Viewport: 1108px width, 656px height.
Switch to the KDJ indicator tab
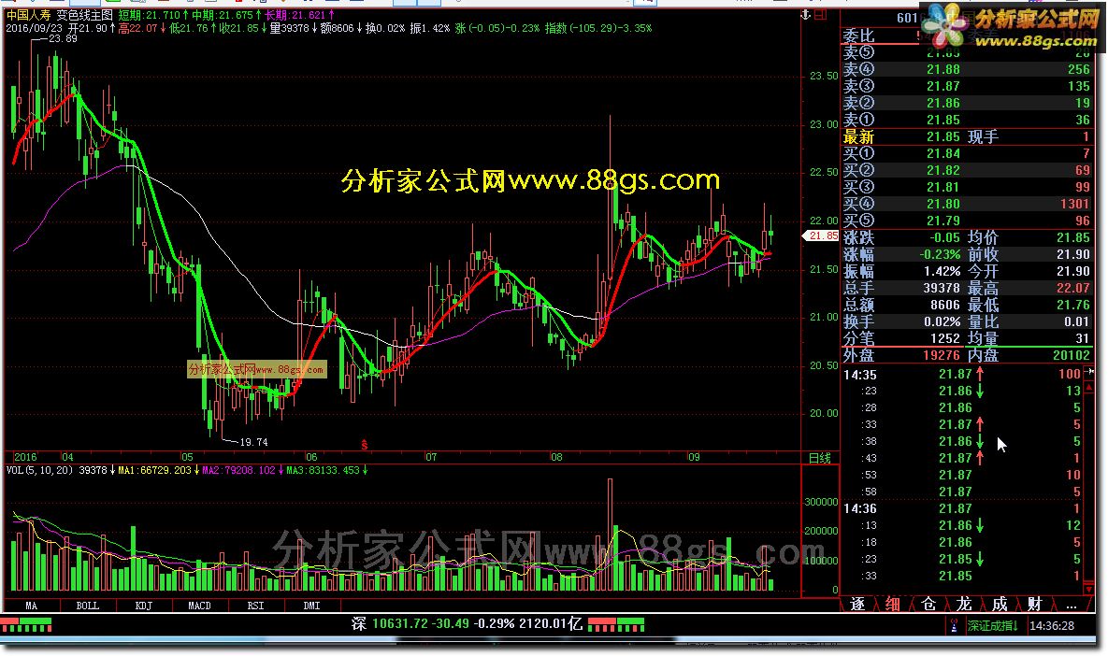pos(143,606)
